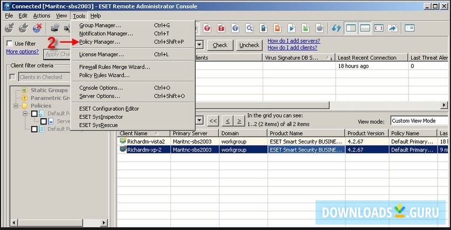Check the first Default Policy checkbox under Policies
451x230 pixels.
[34, 113]
